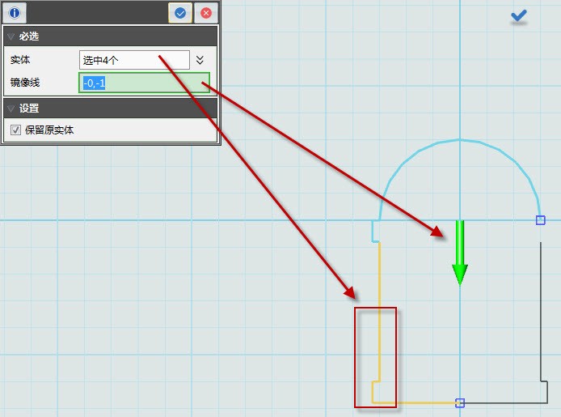The image size is (561, 417).
Task: Click the 保留原实体 label text
Action: pos(49,130)
